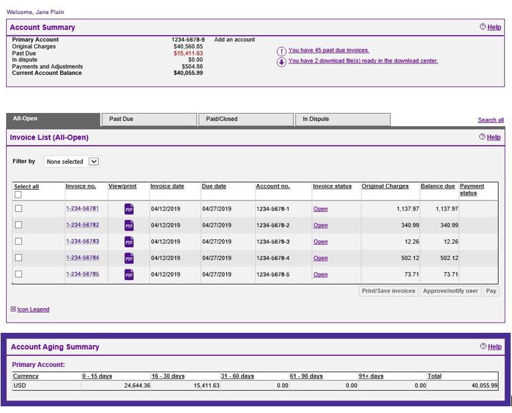The width and height of the screenshot is (512, 413).
Task: Click Help icon in Account Summary header
Action: [483, 27]
